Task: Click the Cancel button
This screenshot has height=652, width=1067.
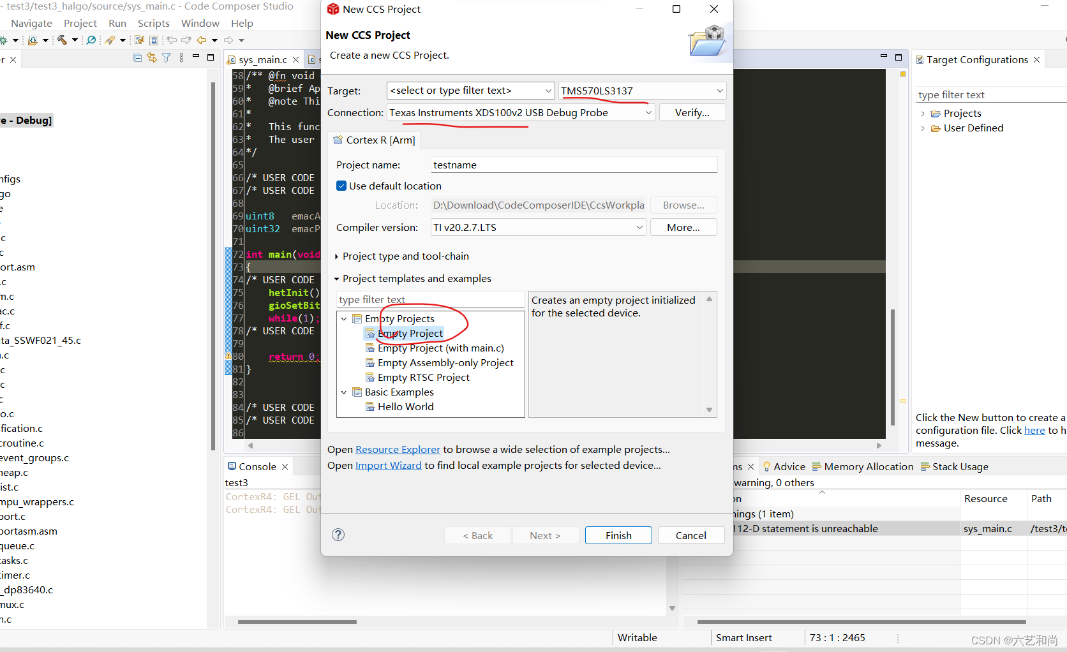Action: 691,535
